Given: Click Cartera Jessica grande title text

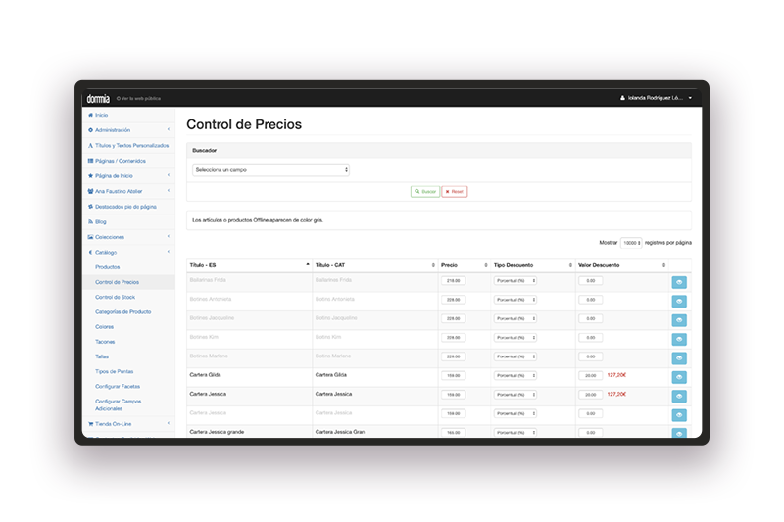Looking at the screenshot, I should pos(217,432).
